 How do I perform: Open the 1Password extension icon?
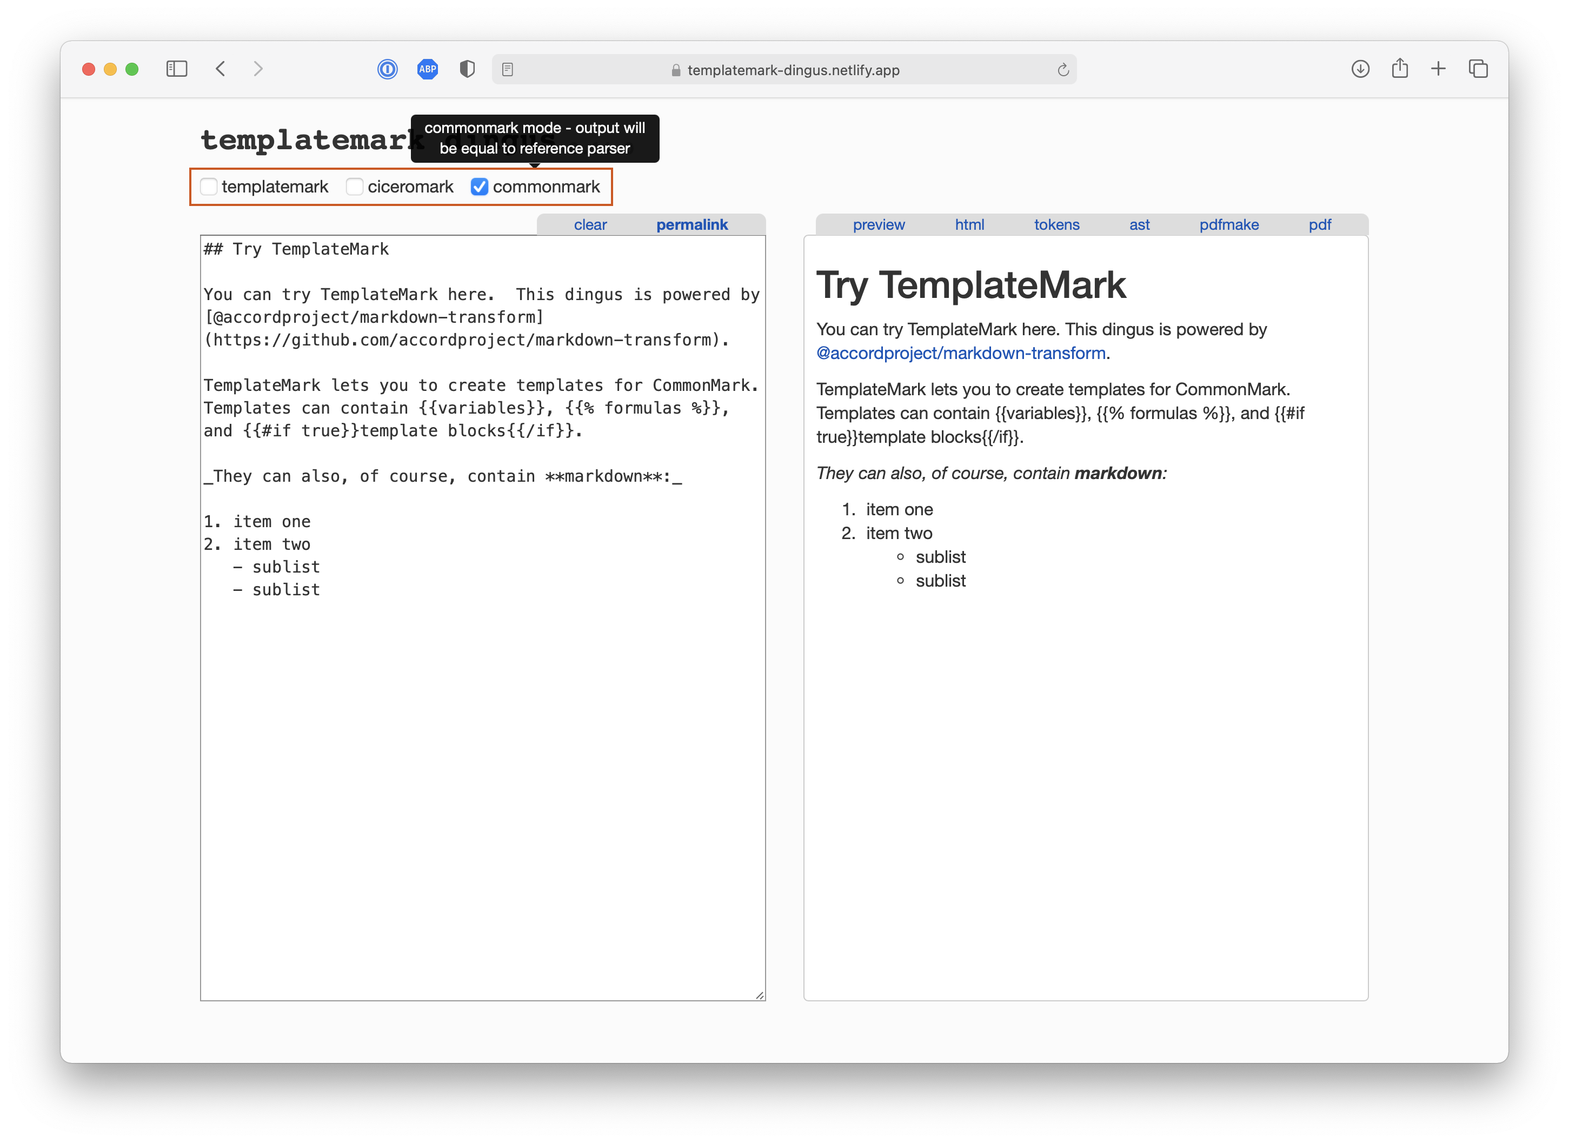(x=388, y=69)
